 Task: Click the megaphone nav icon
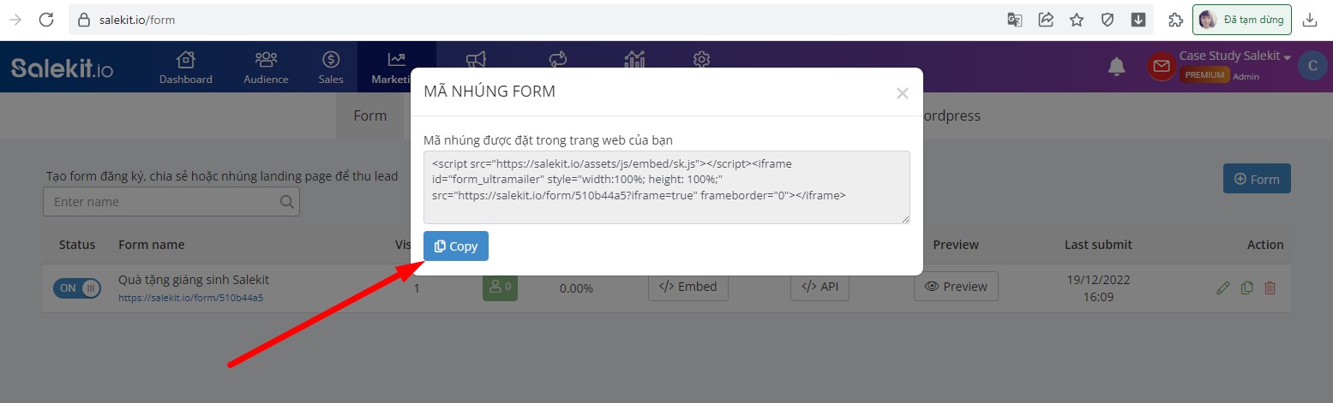click(x=477, y=59)
